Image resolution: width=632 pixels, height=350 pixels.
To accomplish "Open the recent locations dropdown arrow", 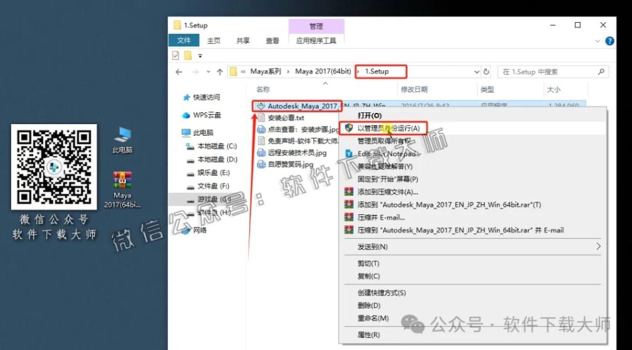I will pos(209,72).
